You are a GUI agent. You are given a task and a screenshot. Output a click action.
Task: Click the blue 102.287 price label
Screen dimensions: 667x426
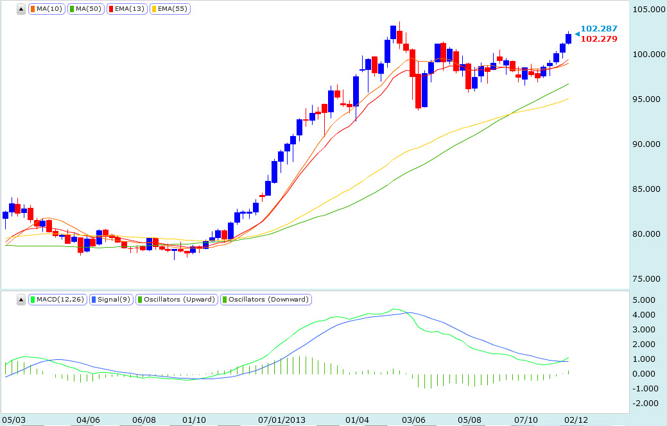[x=599, y=28]
